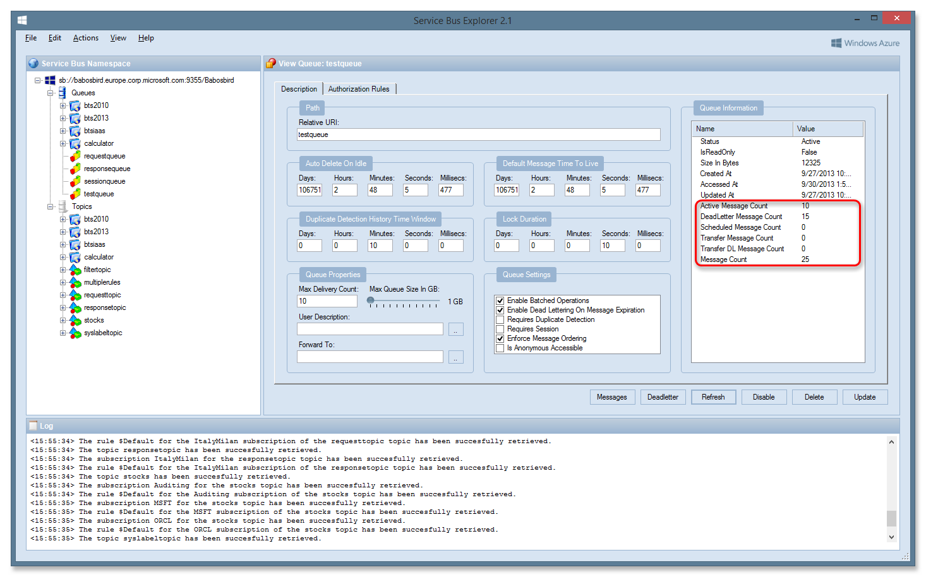Click the Max Delivery Count field
Image resolution: width=926 pixels, height=577 pixels.
click(x=327, y=301)
